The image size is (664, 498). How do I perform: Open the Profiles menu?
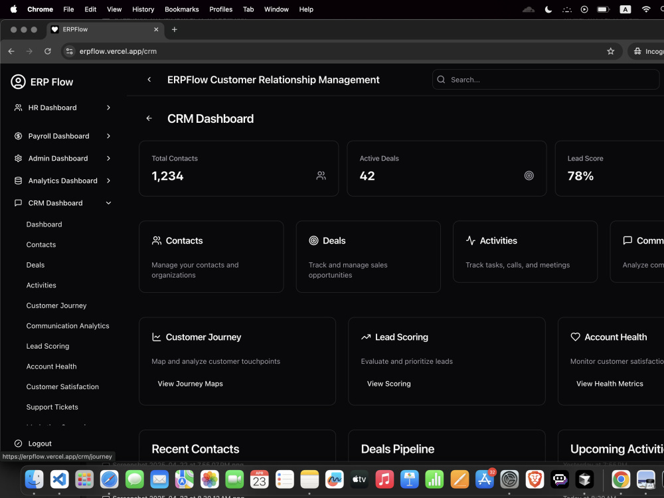pyautogui.click(x=220, y=9)
